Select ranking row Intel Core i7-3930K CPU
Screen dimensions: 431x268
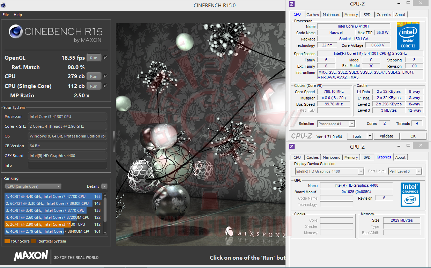tap(53, 203)
